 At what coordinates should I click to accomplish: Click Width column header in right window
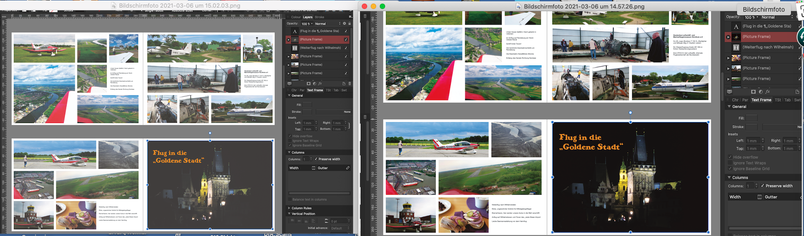[735, 197]
